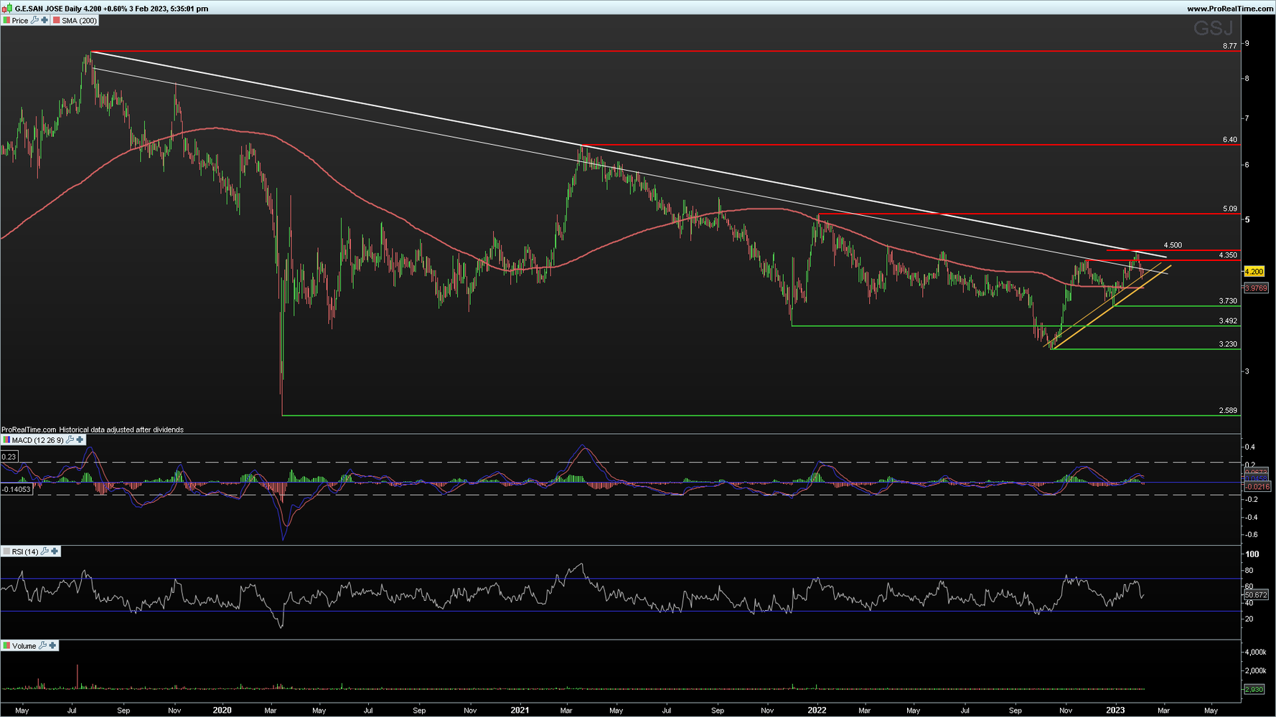Click the plus icon beside RSI
Image resolution: width=1276 pixels, height=717 pixels.
(55, 551)
